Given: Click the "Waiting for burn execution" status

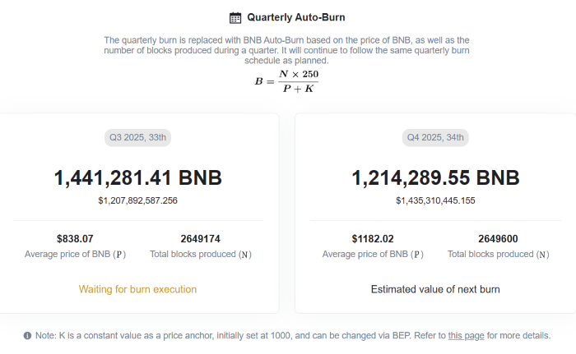Looking at the screenshot, I should (138, 289).
